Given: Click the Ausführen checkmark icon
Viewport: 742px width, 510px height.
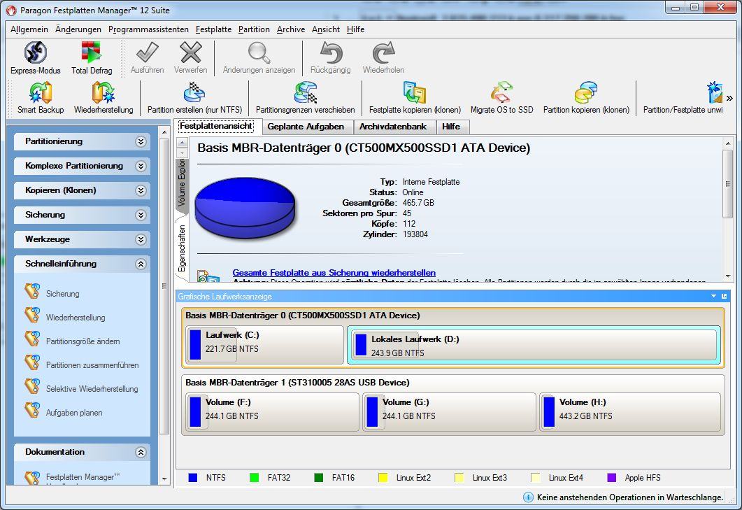Looking at the screenshot, I should pos(147,52).
